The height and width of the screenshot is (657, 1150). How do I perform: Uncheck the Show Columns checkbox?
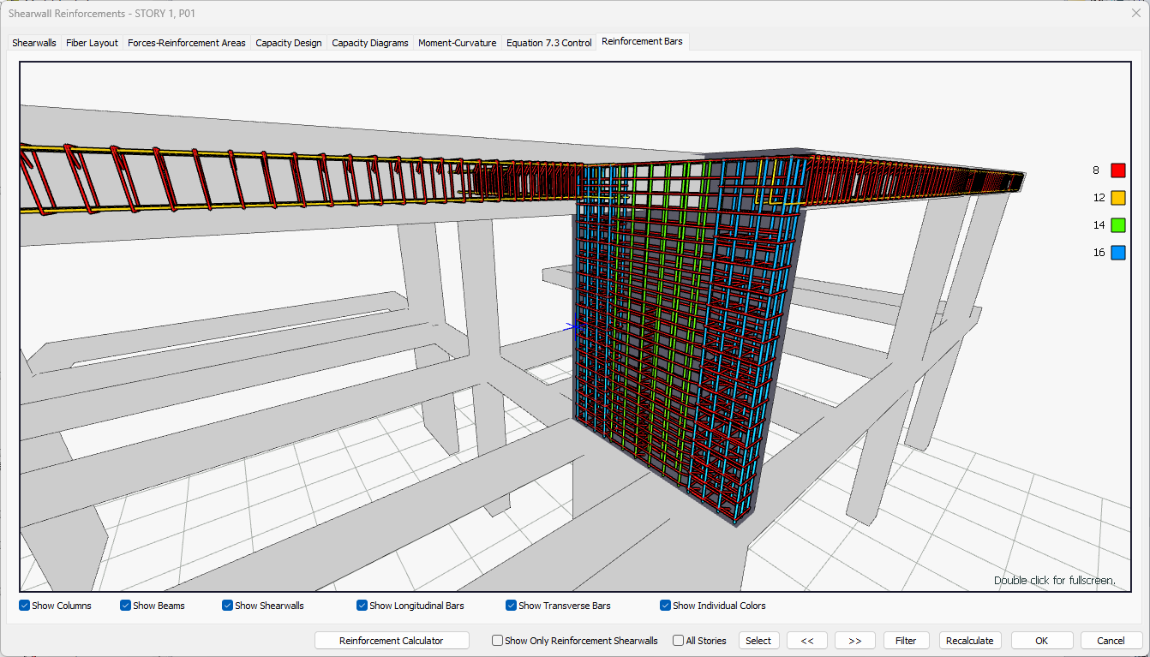point(25,606)
